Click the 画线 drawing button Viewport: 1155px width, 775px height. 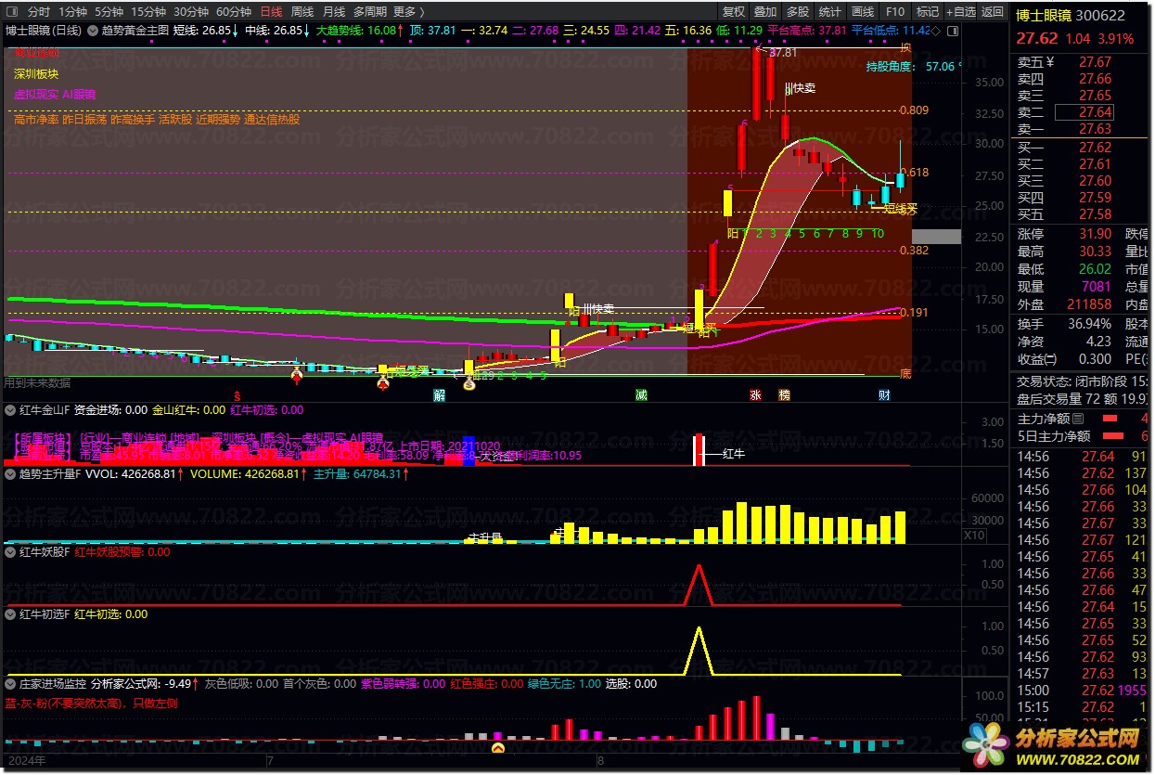coord(863,12)
